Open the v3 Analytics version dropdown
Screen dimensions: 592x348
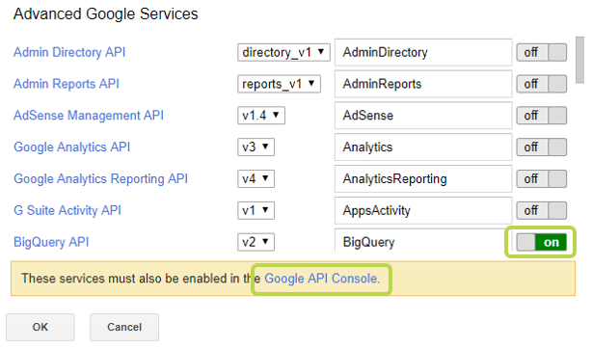[x=256, y=147]
